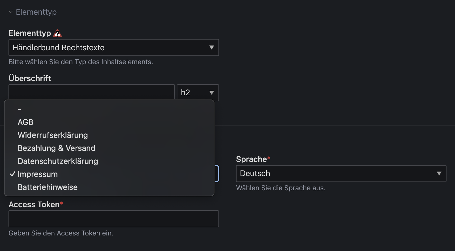This screenshot has width=455, height=251.
Task: Click the Access Token field label
Action: tap(34, 205)
